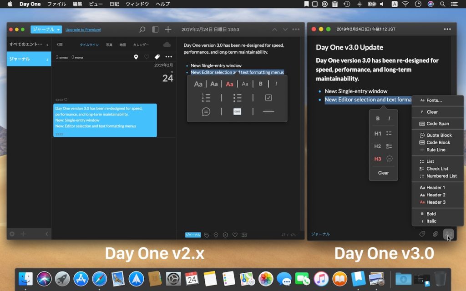Choose Numbered List from the format menu
Screen dimensions: 466x291
[437, 176]
